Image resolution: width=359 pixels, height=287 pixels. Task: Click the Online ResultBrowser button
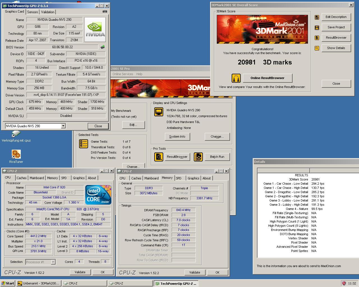coord(268,78)
